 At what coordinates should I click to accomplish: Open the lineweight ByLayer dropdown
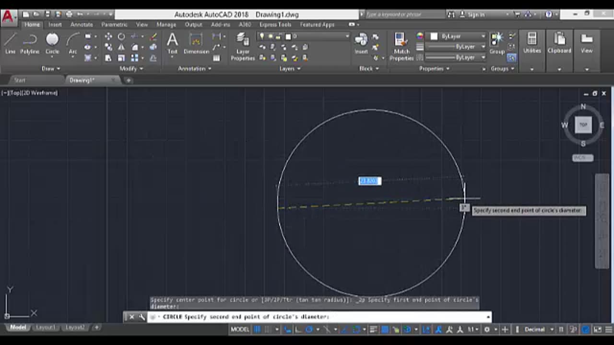click(x=456, y=46)
